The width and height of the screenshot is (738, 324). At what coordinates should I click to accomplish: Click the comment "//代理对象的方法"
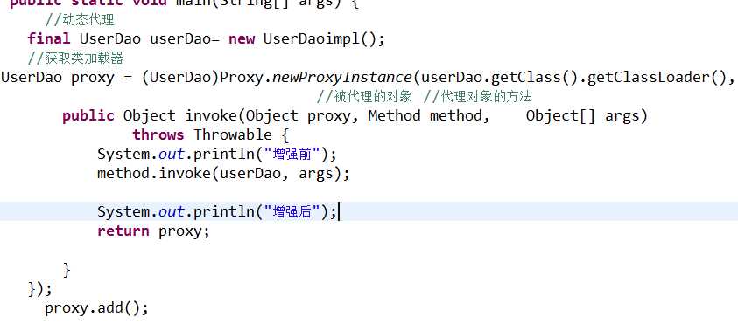pos(478,97)
